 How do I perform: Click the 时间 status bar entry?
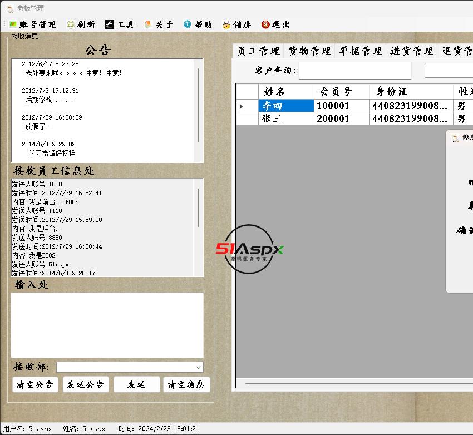pos(159,429)
